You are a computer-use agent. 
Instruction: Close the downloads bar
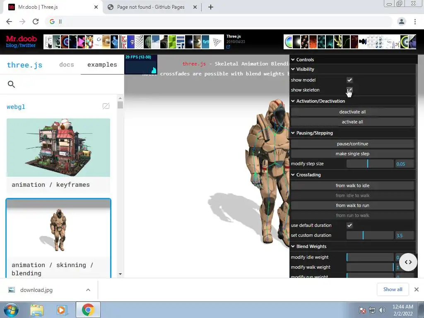pyautogui.click(x=417, y=289)
